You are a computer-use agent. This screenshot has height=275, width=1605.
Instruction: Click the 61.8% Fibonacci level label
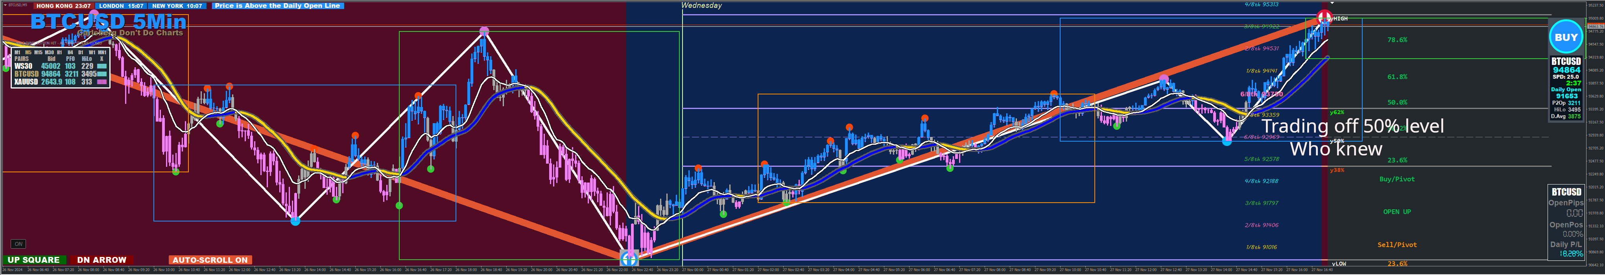tap(1397, 77)
